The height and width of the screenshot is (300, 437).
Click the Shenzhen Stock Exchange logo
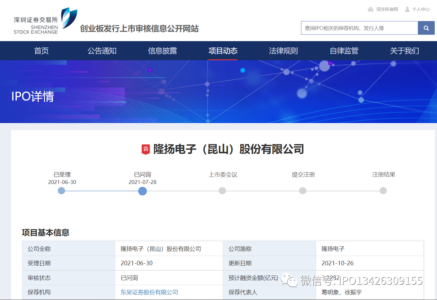coord(45,21)
